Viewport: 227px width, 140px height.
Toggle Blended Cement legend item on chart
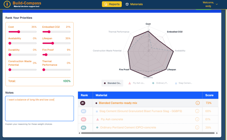112,83
